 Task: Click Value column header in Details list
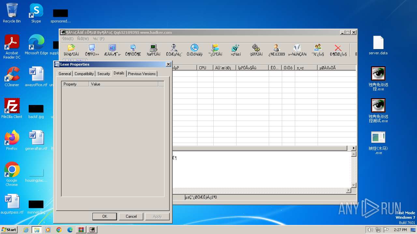click(x=123, y=84)
